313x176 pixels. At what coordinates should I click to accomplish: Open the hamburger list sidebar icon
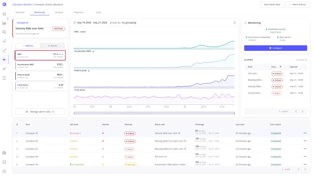click(4, 78)
